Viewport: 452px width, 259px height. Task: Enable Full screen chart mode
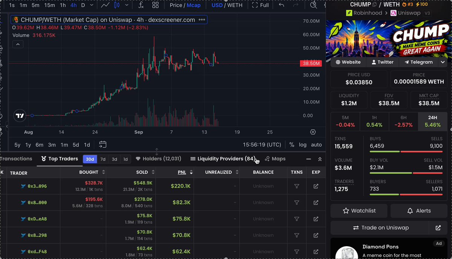(x=261, y=5)
